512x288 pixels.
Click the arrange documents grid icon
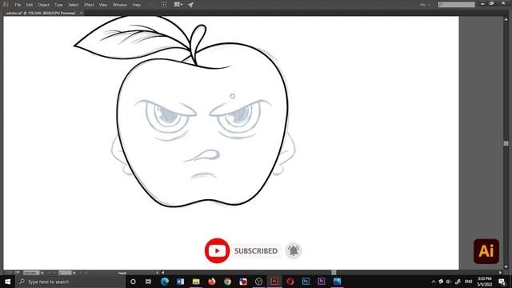point(178,5)
